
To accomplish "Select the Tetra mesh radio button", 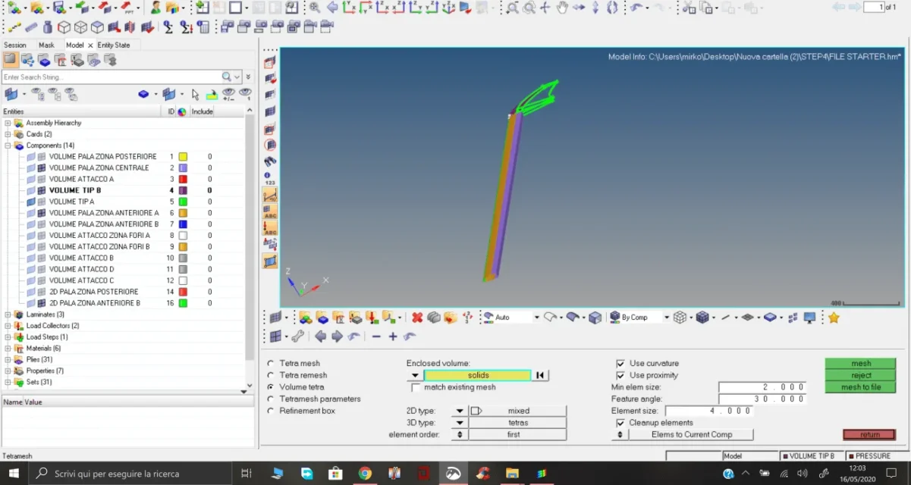I will coord(271,364).
